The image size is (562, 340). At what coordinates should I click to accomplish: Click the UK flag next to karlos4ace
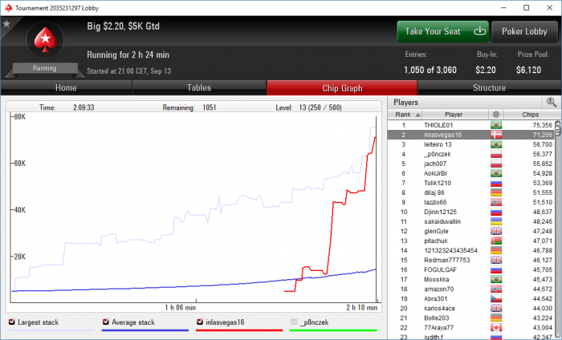pos(496,308)
